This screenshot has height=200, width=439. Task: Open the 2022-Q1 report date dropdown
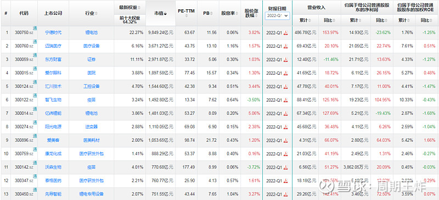click(277, 16)
